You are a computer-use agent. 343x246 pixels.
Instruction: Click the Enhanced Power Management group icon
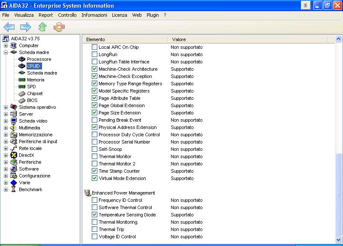point(87,193)
